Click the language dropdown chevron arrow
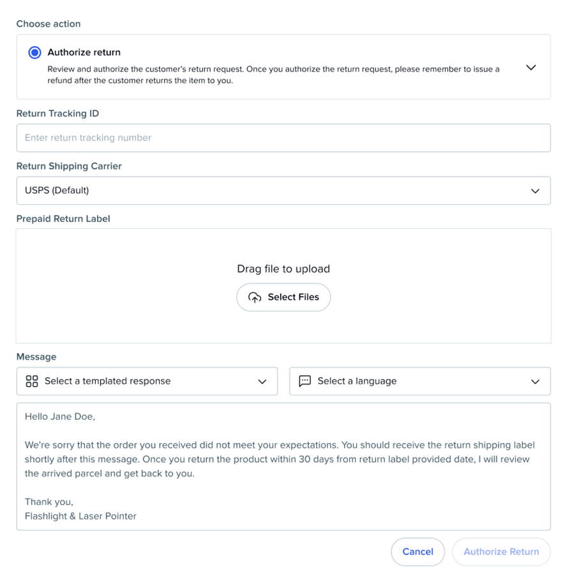The width and height of the screenshot is (565, 573). point(535,382)
